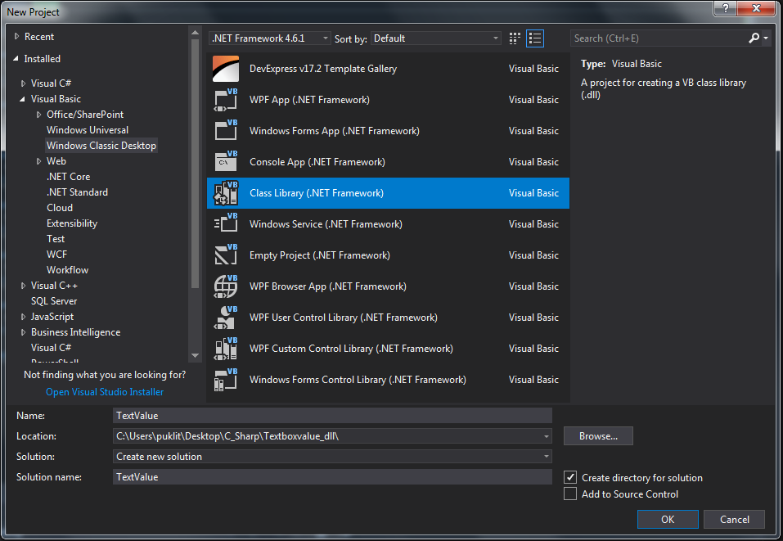Collapse the Installed node
Viewport: 783px width, 541px height.
coord(16,59)
